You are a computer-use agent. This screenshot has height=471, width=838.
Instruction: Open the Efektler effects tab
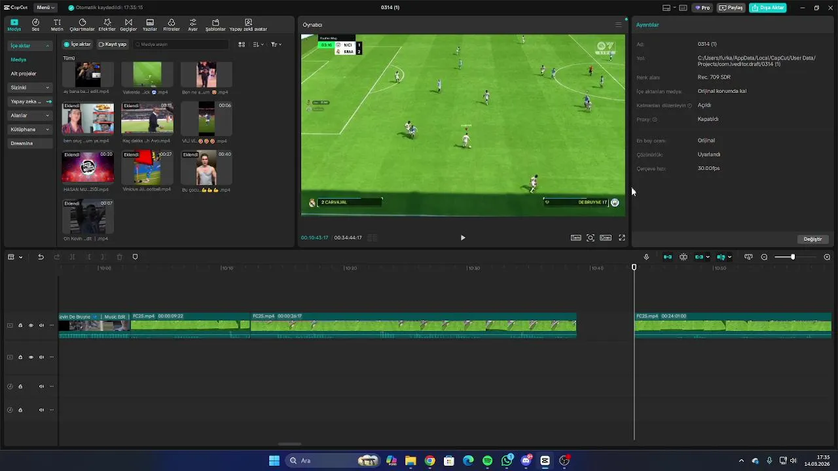point(107,25)
